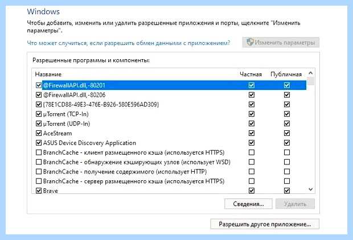
Task: Toggle Частная checkbox for Brave
Action: [x=252, y=191]
